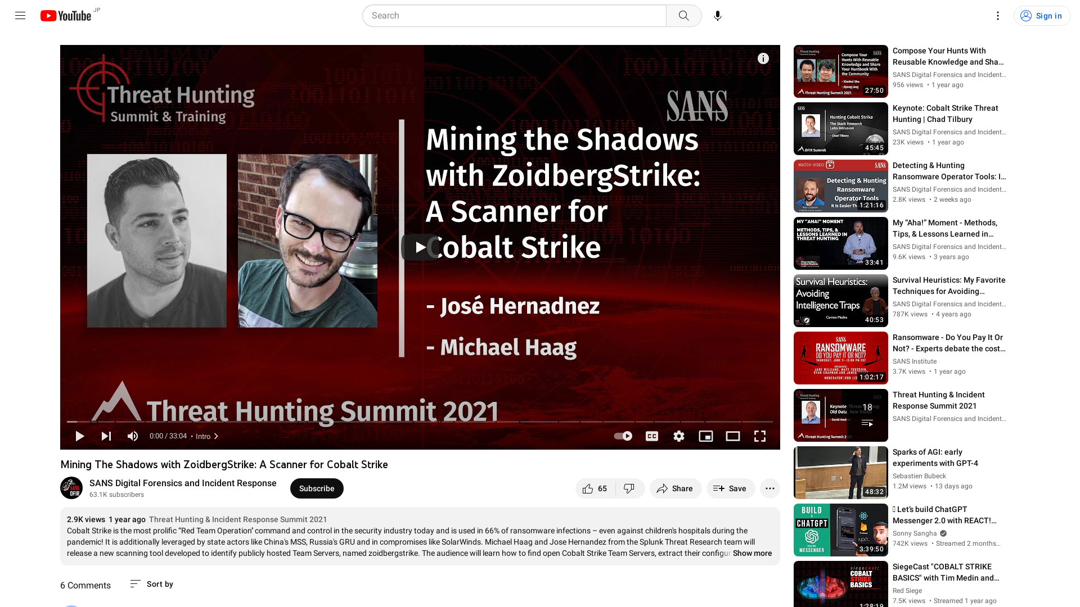Open Survival Heuristics video thumbnail
This screenshot has width=1080, height=607.
[x=840, y=301]
